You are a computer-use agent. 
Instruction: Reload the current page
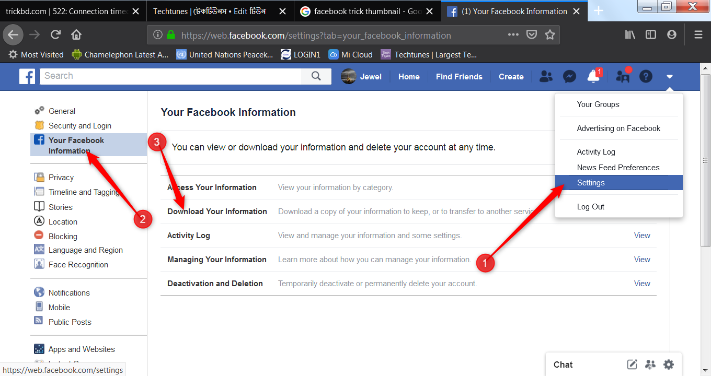coord(55,35)
